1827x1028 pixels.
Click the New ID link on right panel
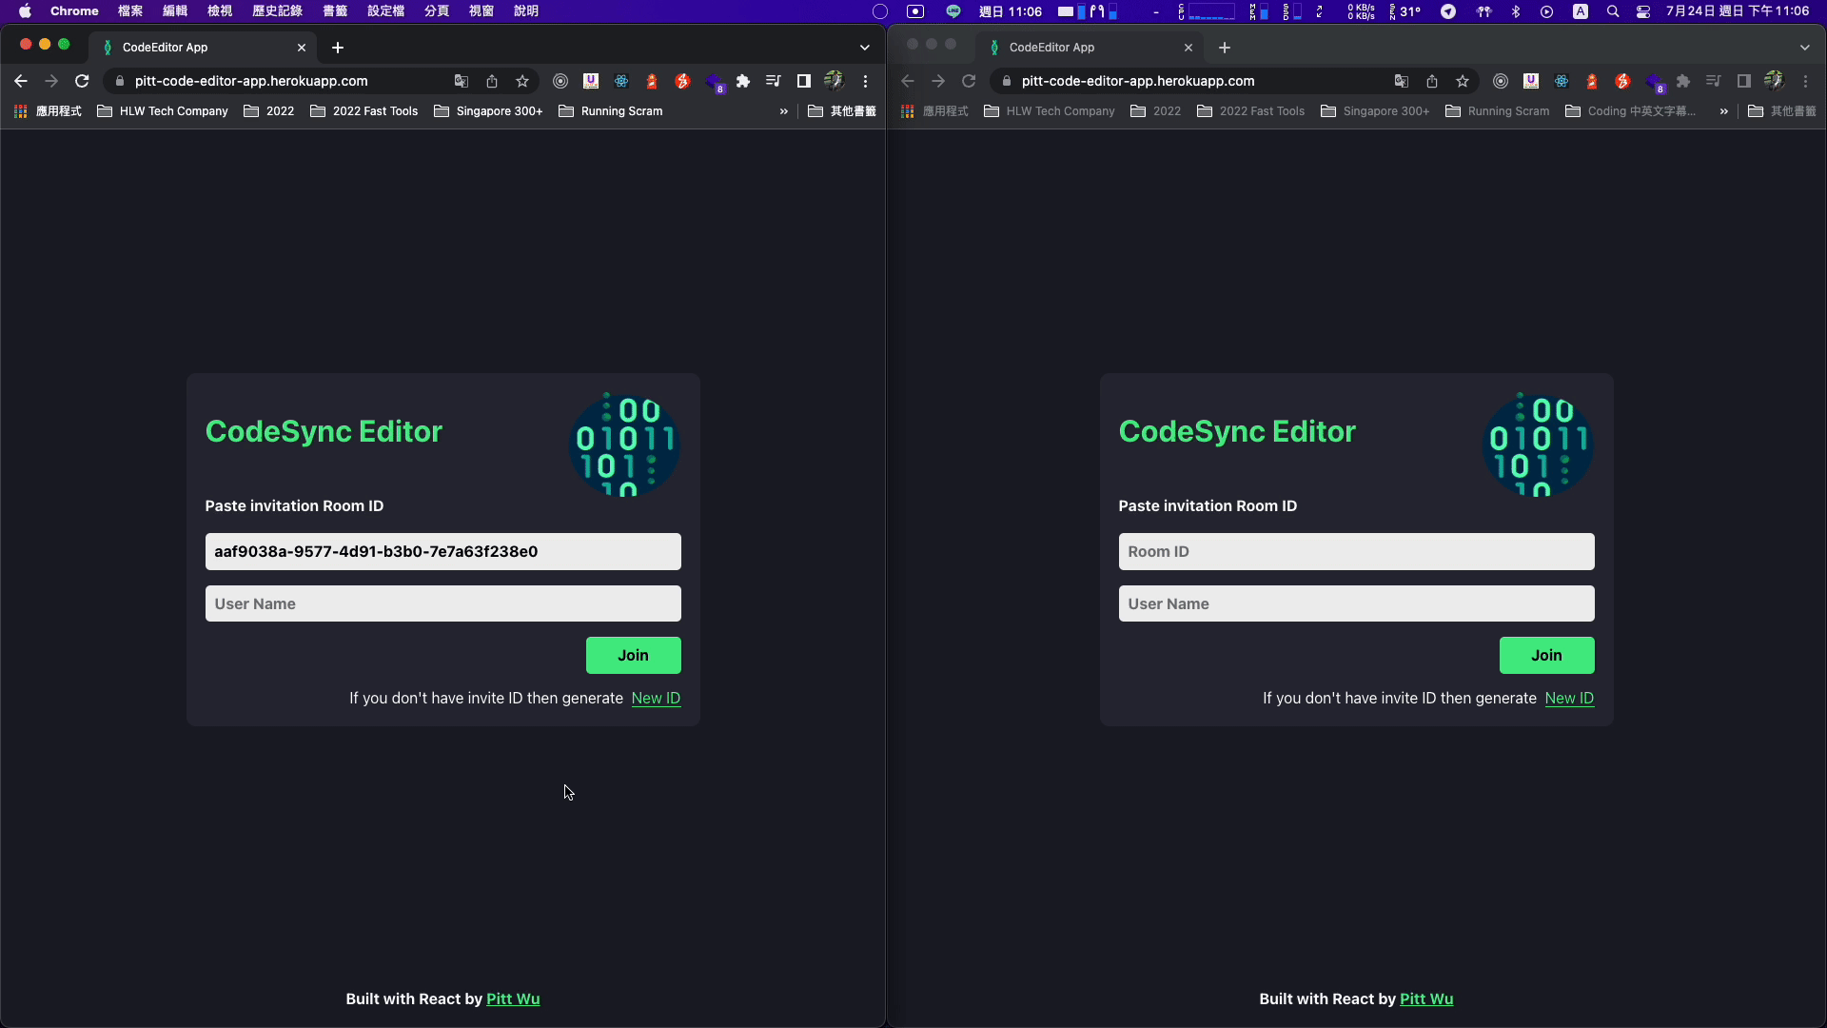pyautogui.click(x=1570, y=698)
